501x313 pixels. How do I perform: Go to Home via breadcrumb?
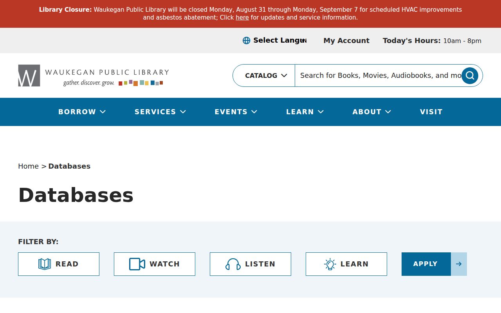tap(28, 166)
